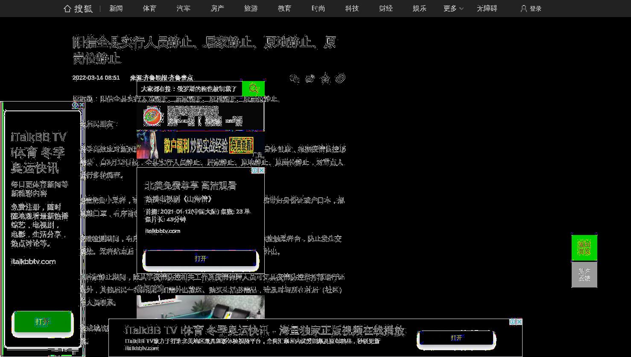The height and width of the screenshot is (357, 631).
Task: Close the left iTalkBB sidebar ad
Action: pos(82,105)
